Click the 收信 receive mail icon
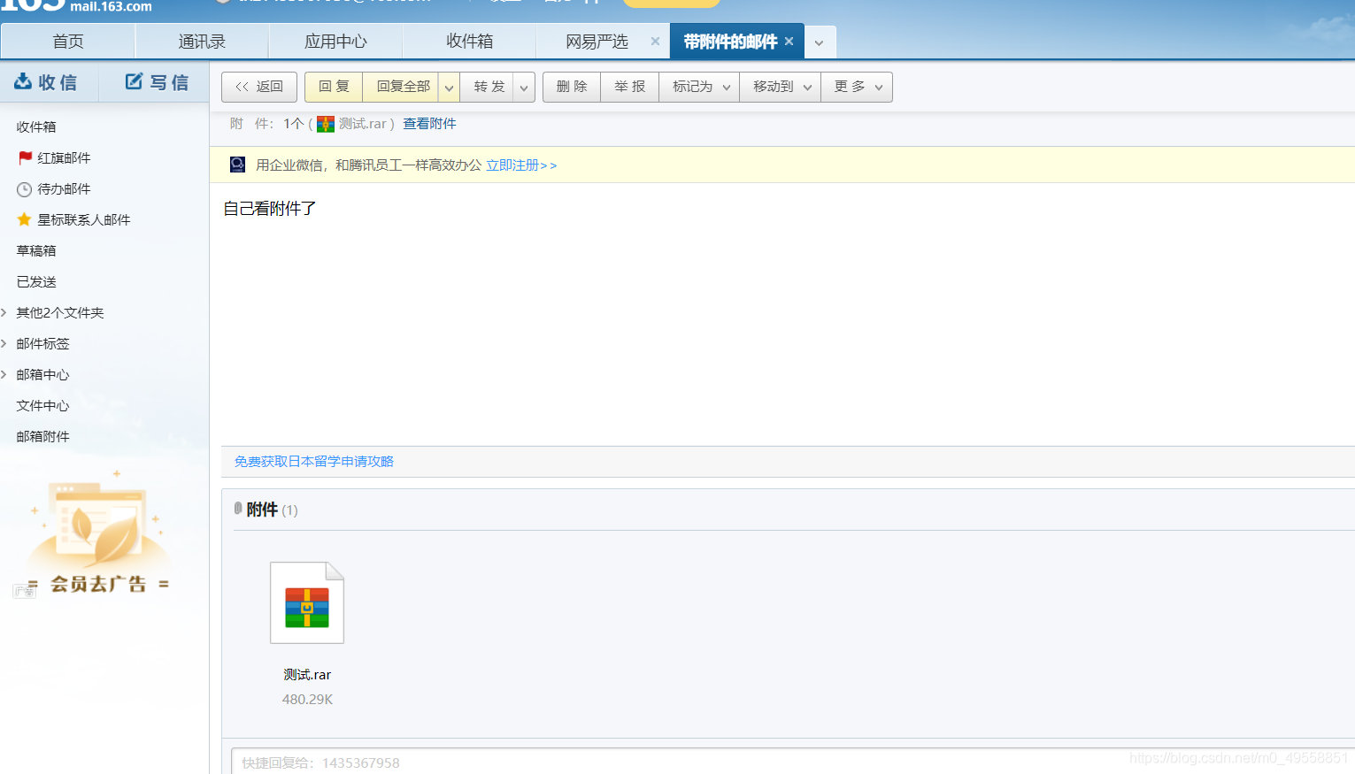 point(23,81)
